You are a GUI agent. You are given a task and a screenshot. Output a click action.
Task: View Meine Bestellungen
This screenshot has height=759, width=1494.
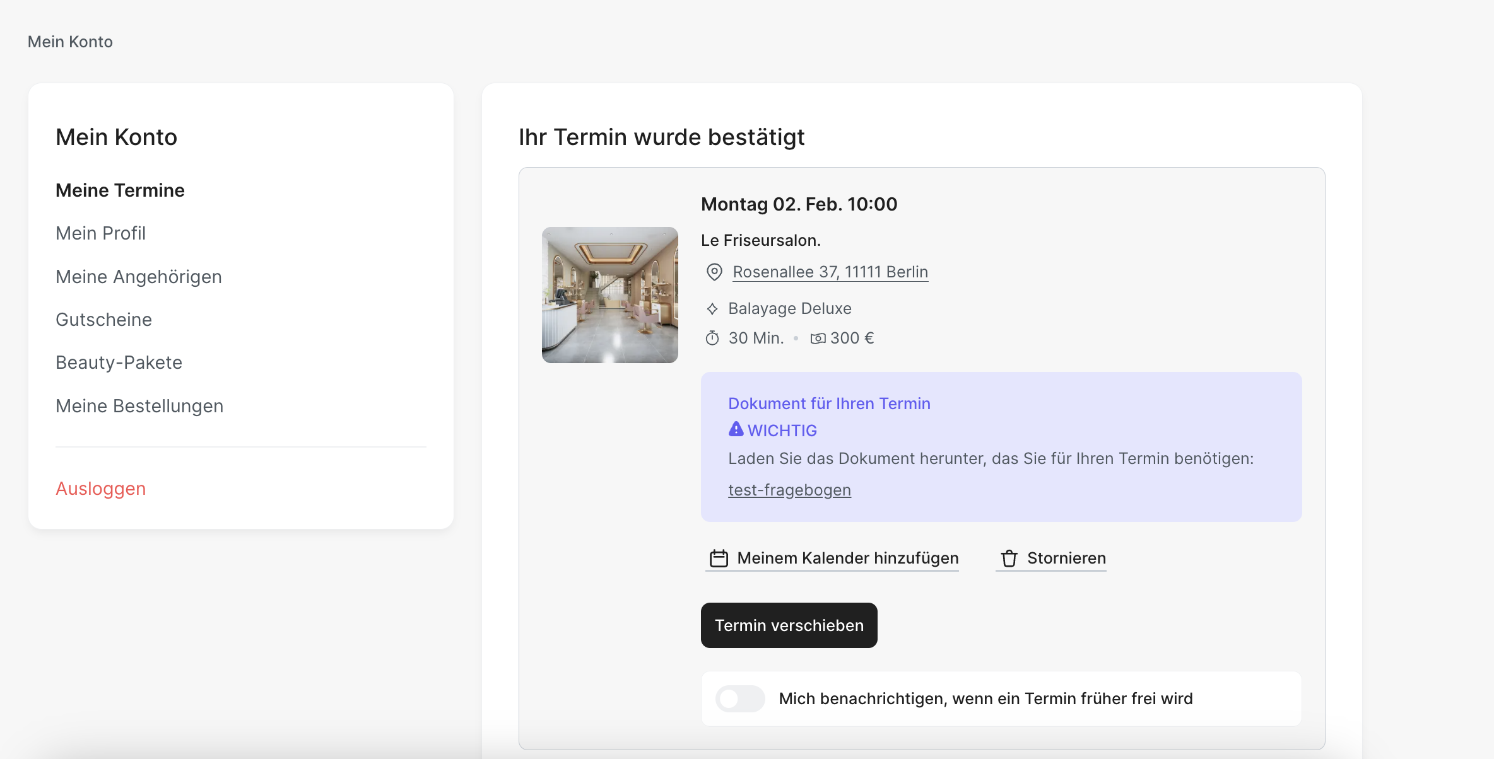139,406
